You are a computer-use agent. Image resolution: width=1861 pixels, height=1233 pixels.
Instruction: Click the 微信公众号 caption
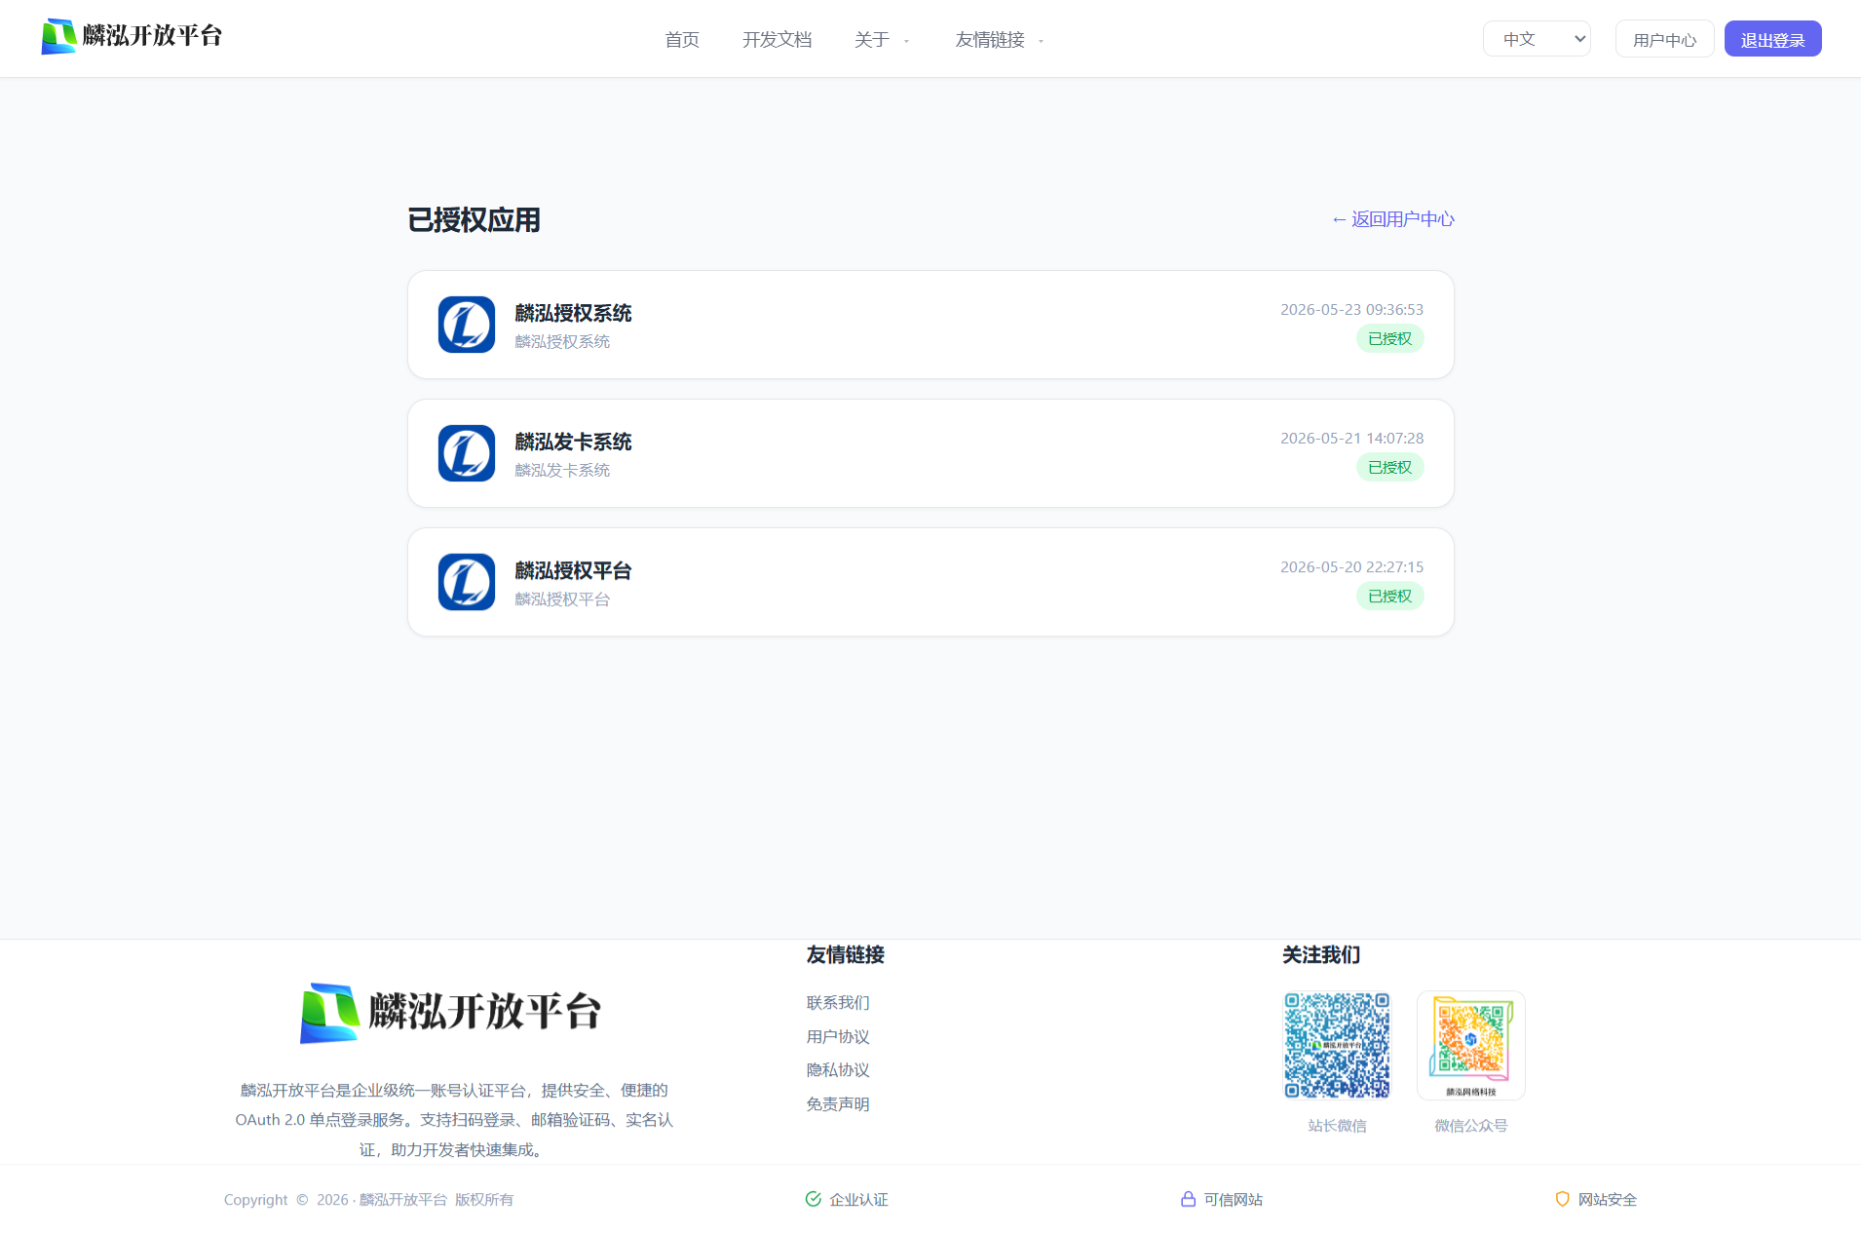point(1470,1126)
